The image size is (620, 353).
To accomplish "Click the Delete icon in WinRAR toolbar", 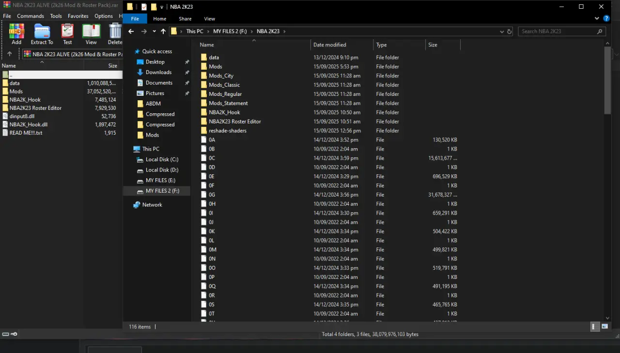I will coord(115,34).
